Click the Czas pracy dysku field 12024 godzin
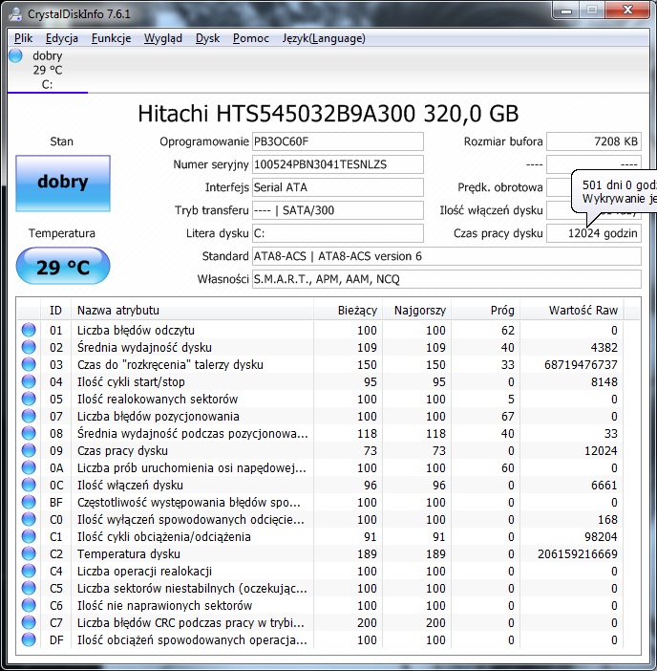 coord(594,233)
